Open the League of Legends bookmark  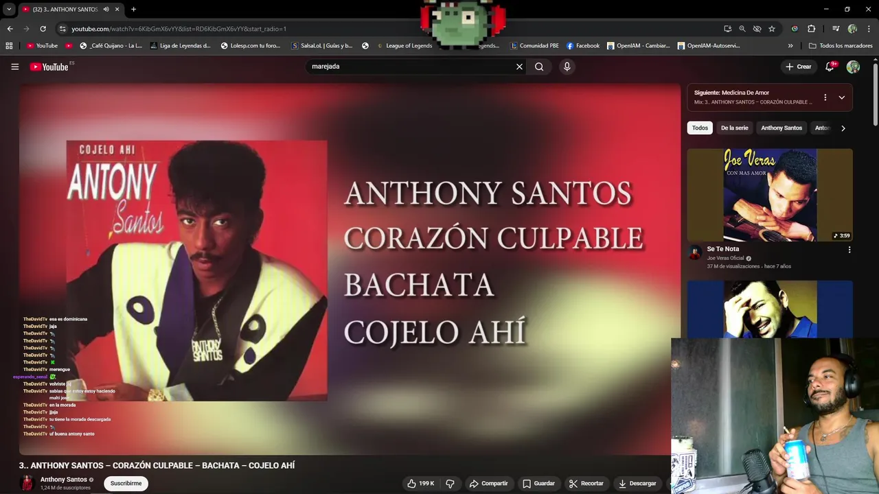(404, 46)
